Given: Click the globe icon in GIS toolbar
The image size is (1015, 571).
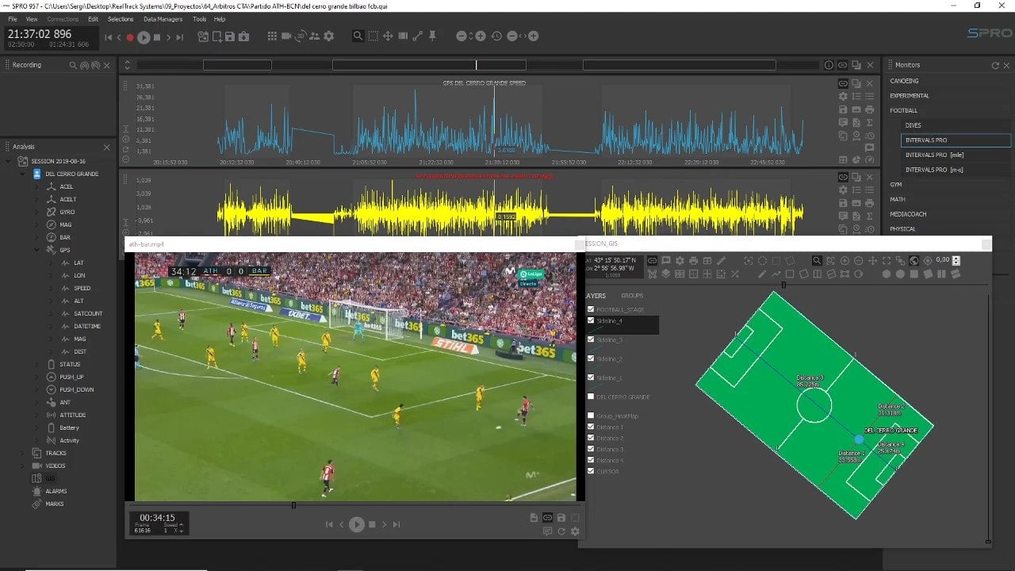Looking at the screenshot, I should coord(913,261).
